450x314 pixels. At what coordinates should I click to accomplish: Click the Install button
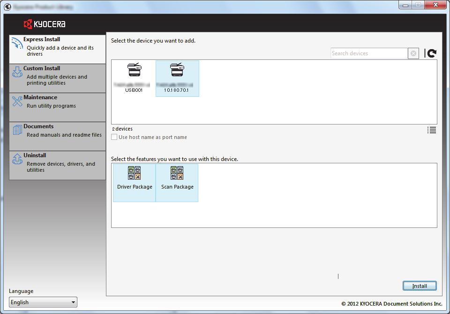coord(420,285)
